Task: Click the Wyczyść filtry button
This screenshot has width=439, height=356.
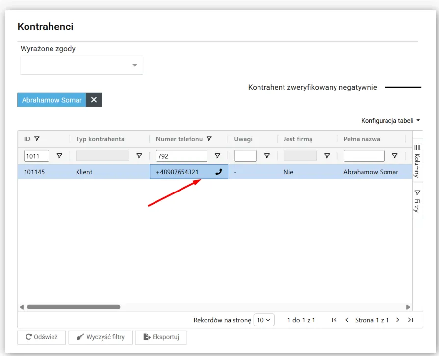Action: coord(101,337)
